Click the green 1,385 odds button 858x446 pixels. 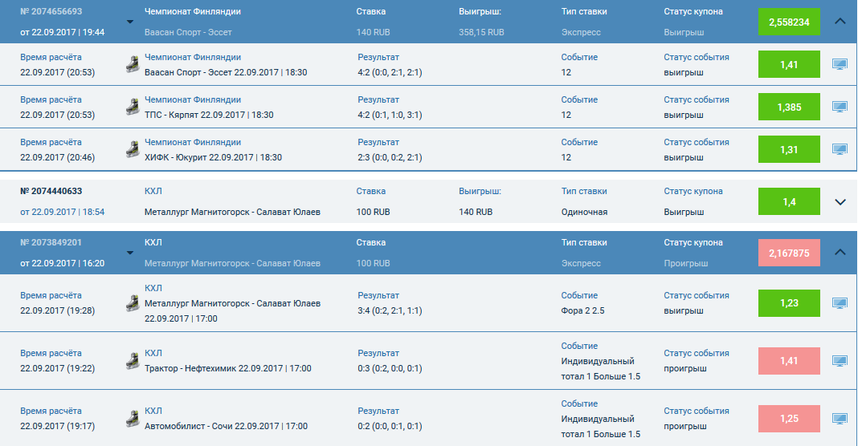pos(789,107)
